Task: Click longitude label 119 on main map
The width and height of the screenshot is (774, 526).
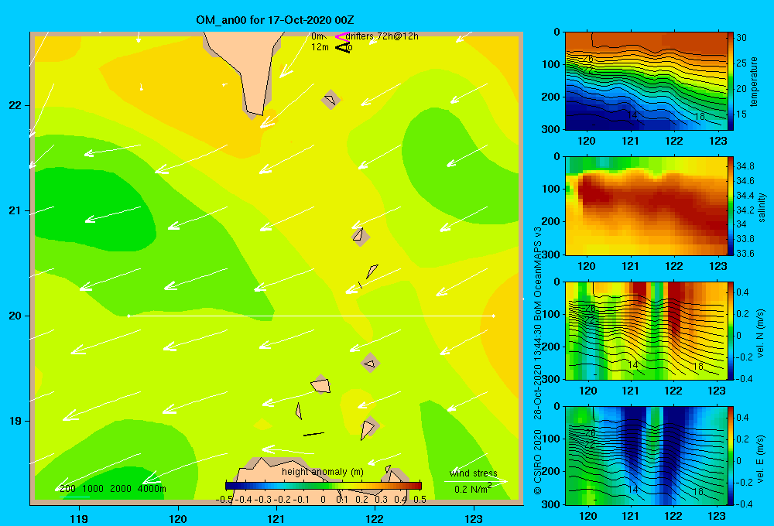Action: [79, 518]
